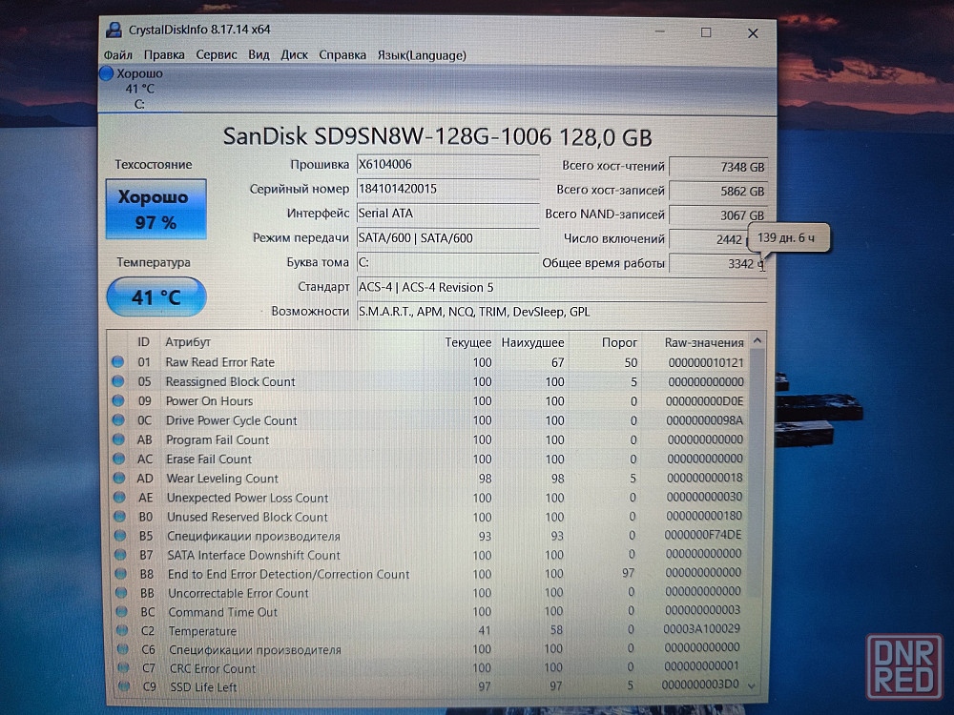Click the CrystalDiskInfo title bar app icon
The image size is (954, 715).
[114, 30]
